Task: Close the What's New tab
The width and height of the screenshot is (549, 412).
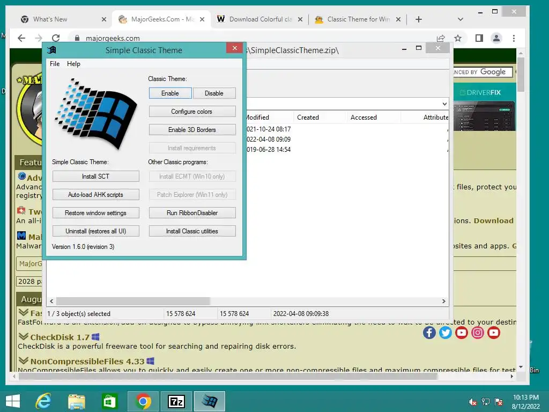Action: coord(104,19)
